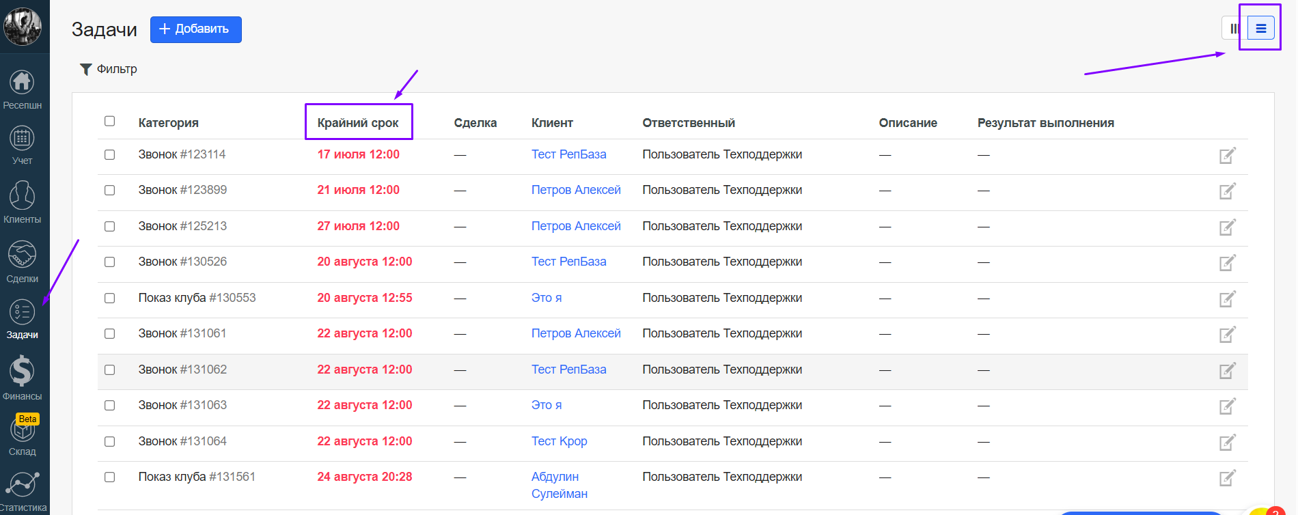Select the Задачи sidebar item
Image resolution: width=1298 pixels, height=515 pixels.
click(22, 319)
